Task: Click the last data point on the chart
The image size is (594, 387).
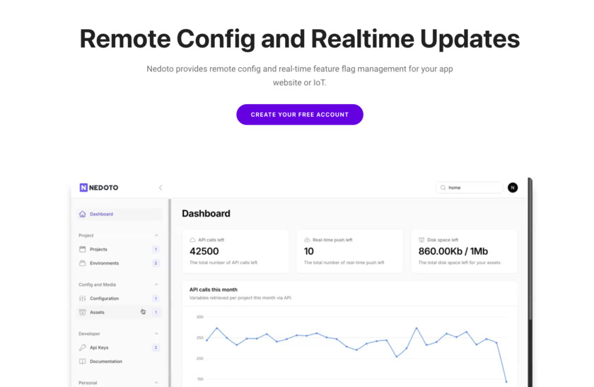Action: [x=506, y=381]
